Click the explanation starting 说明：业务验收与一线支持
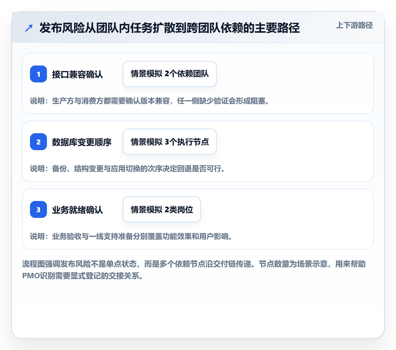Viewport: 396px width, 350px height. pos(131,237)
